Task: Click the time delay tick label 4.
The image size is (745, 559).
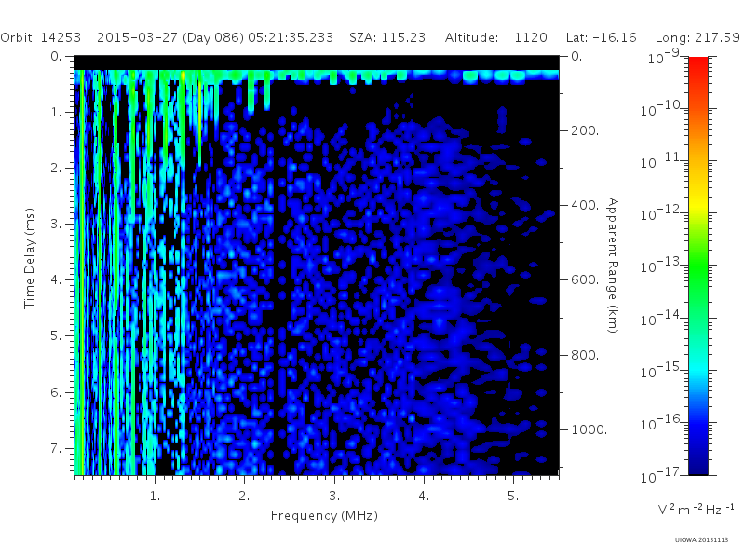Action: coord(56,280)
